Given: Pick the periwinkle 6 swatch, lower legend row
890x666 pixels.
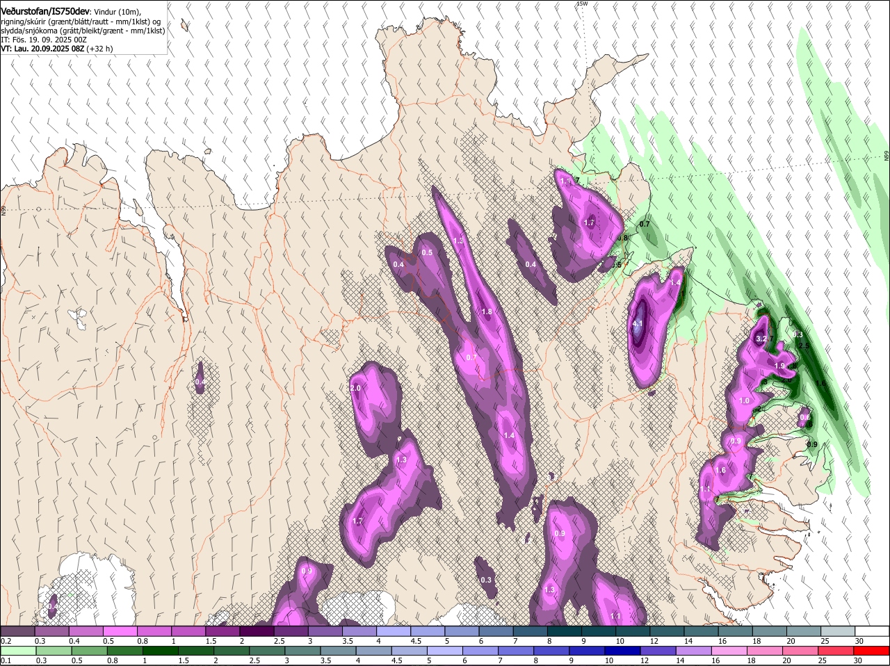Looking at the screenshot, I should (481, 651).
